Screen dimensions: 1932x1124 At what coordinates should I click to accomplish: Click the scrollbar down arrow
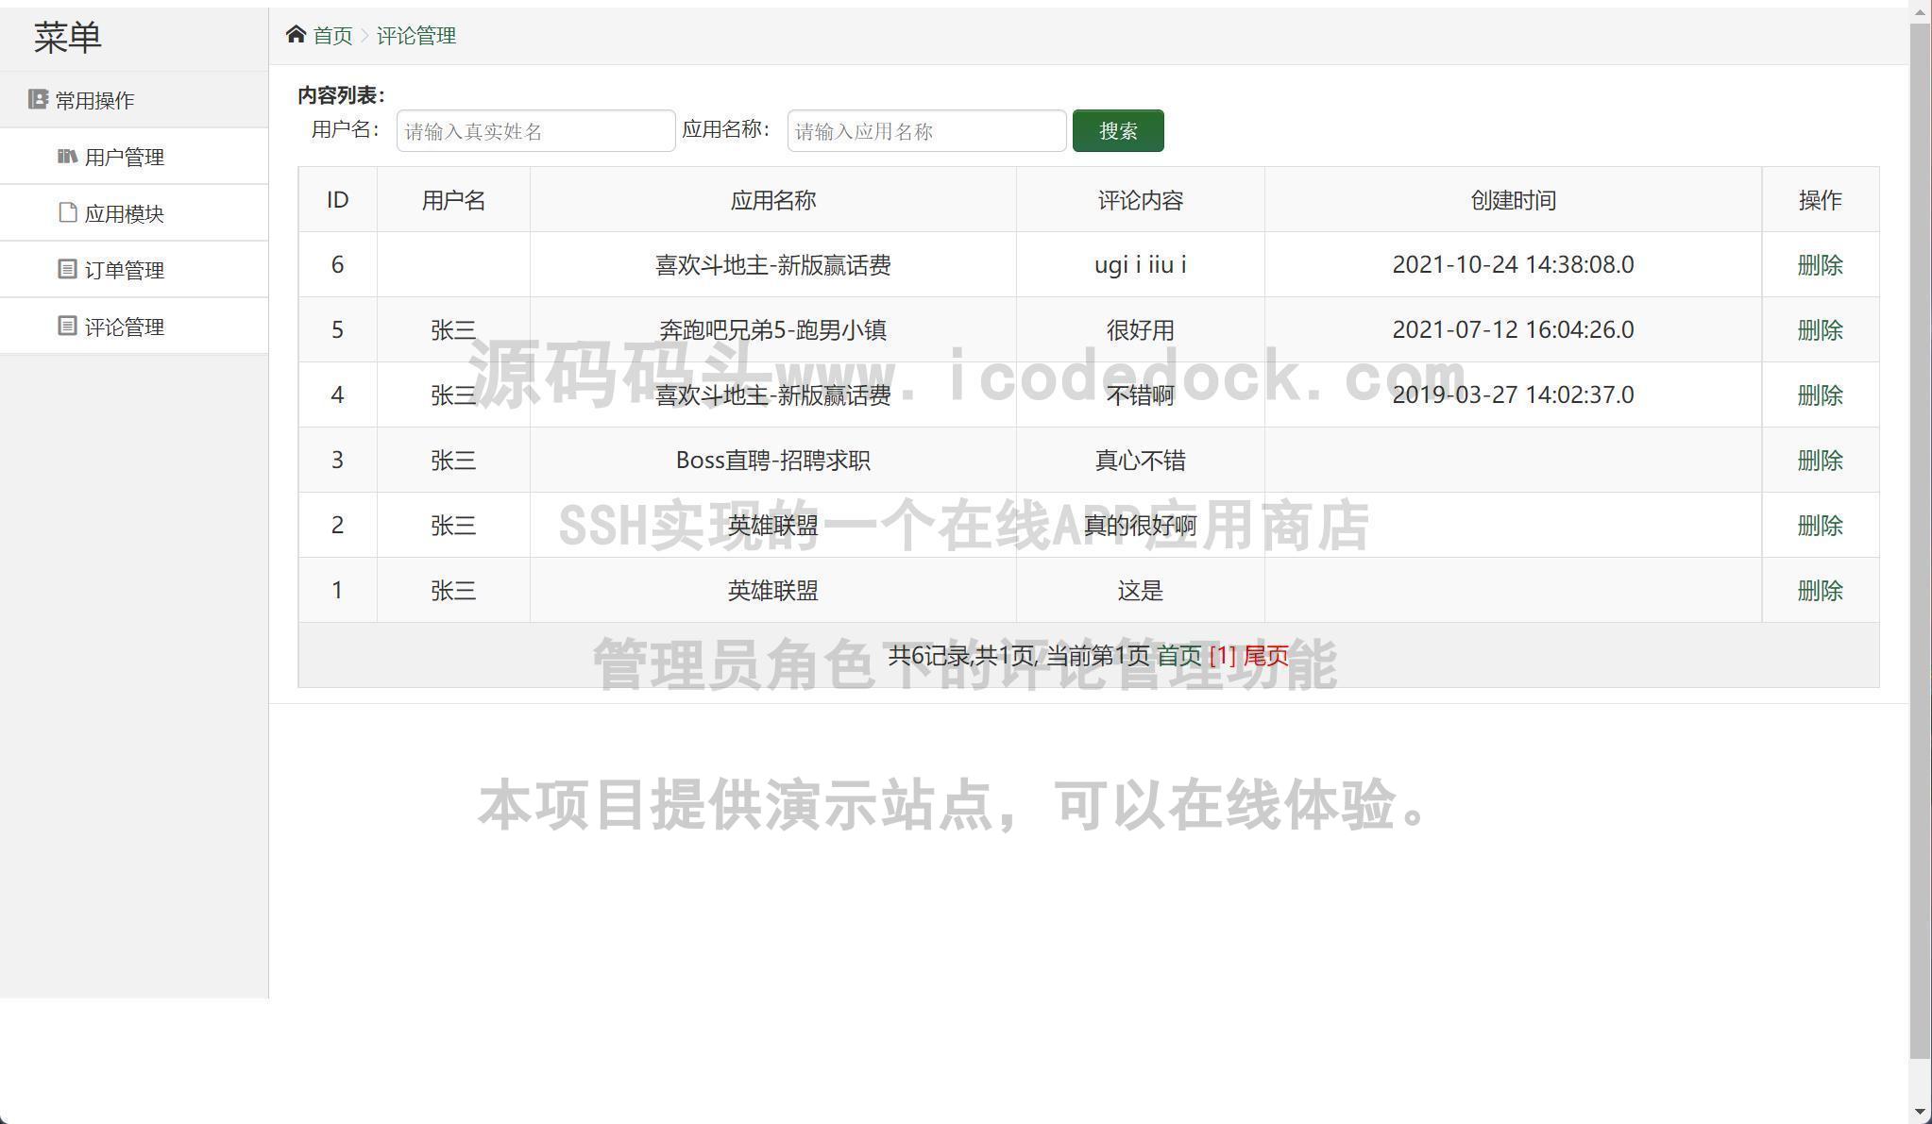1920,1113
